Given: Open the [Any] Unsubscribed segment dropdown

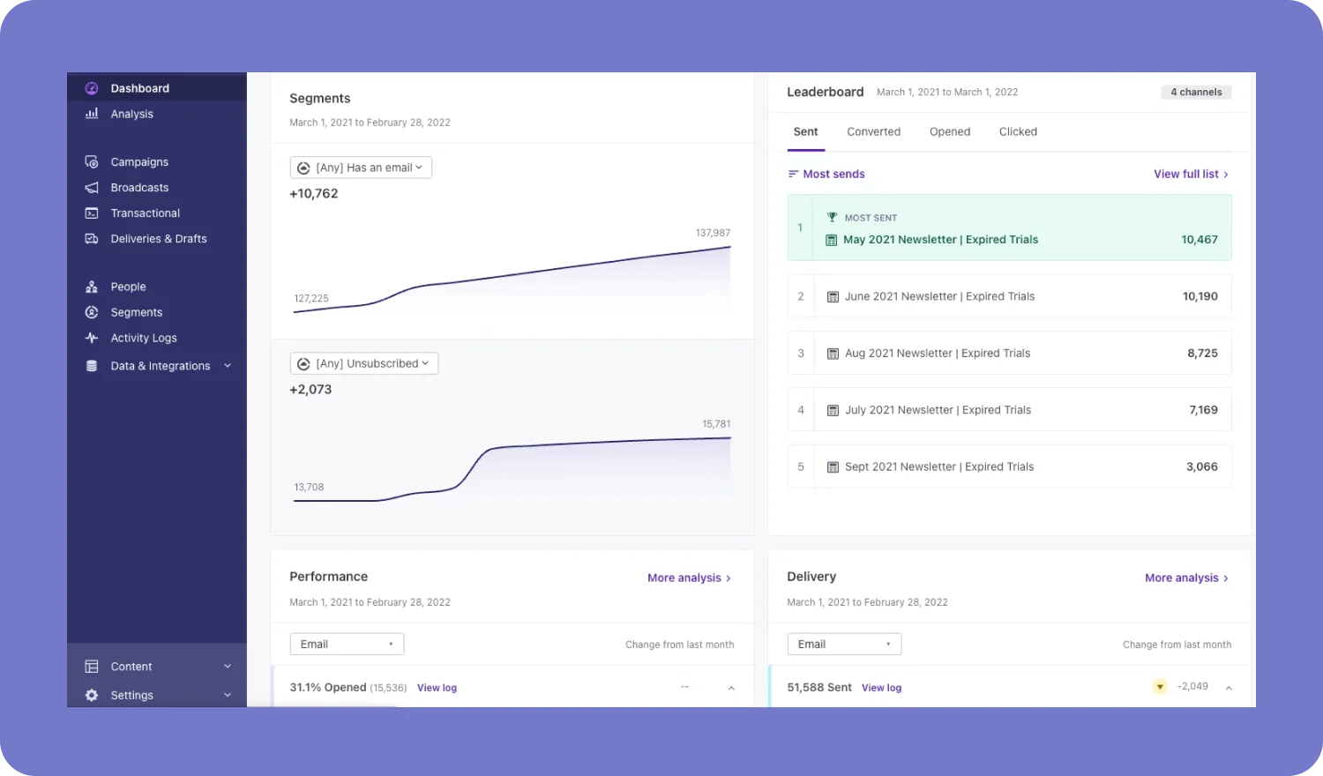Looking at the screenshot, I should (364, 363).
